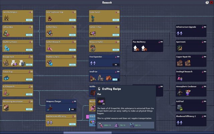Screen dimensions: 214x134
Task: Click the Glueberry Power research icon
Action: point(7,48)
